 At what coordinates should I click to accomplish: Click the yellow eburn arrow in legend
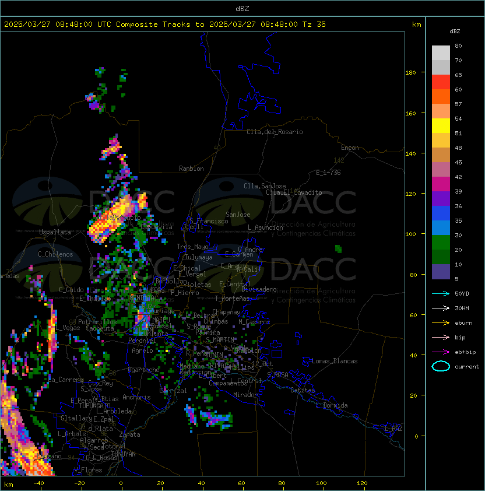point(441,323)
